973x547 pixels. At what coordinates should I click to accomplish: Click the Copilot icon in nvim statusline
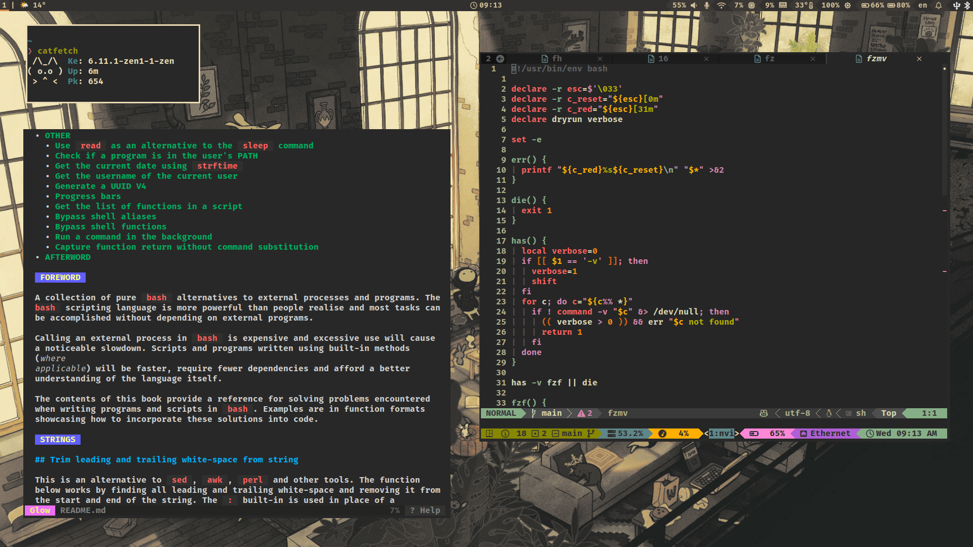pyautogui.click(x=764, y=413)
